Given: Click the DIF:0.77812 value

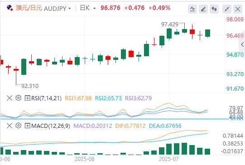Looking at the screenshot, I should click(130, 126).
